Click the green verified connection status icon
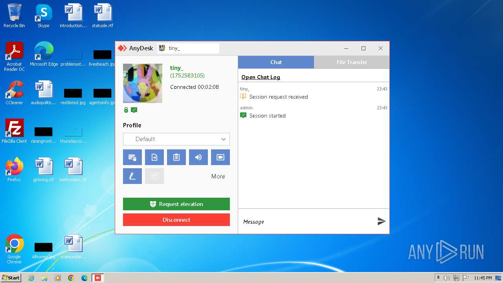Image resolution: width=503 pixels, height=283 pixels. point(134,110)
